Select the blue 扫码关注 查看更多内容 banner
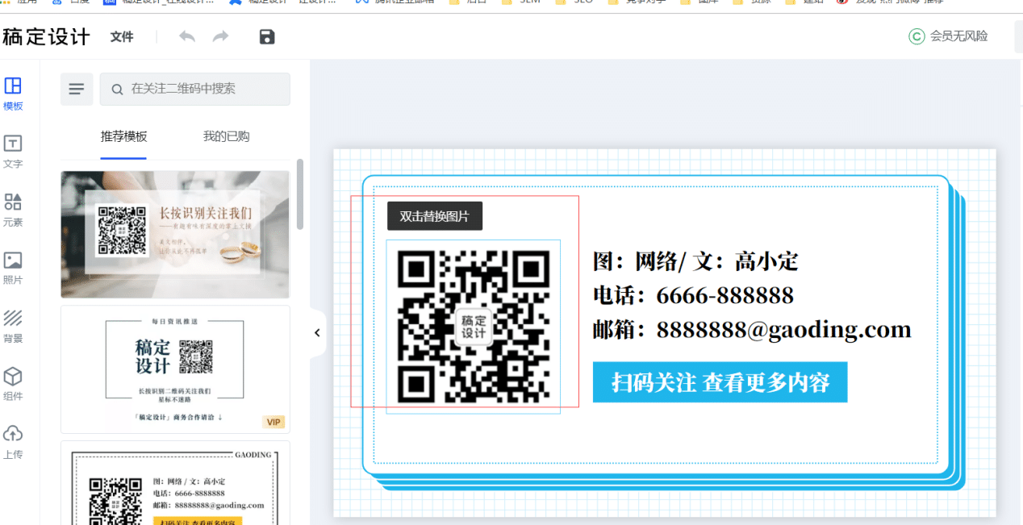 coord(720,382)
